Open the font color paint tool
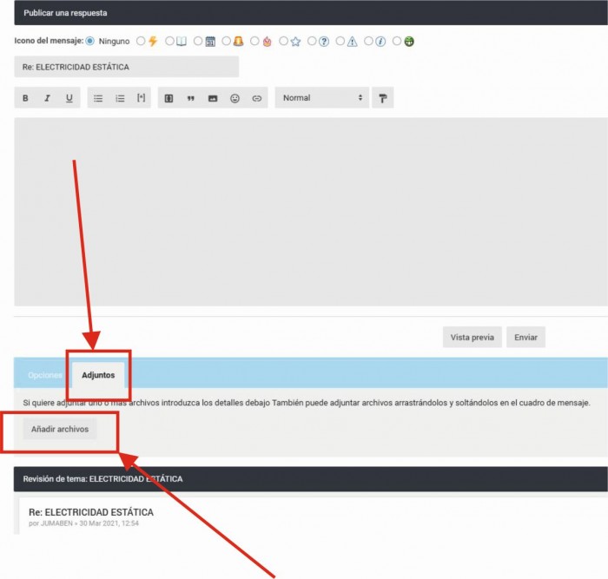Image resolution: width=608 pixels, height=579 pixels. (x=382, y=98)
